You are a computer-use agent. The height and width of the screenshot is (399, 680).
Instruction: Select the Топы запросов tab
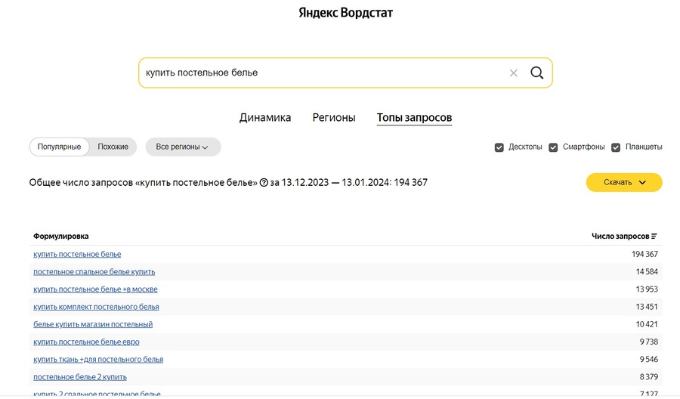click(x=414, y=117)
